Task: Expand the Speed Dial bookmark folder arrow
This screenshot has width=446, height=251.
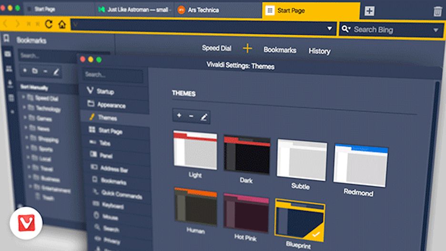Action: pos(23,97)
